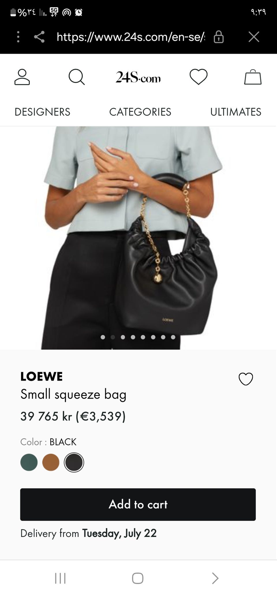Viewport: 277px width, 595px height.
Task: View site security padlock info
Action: click(219, 37)
